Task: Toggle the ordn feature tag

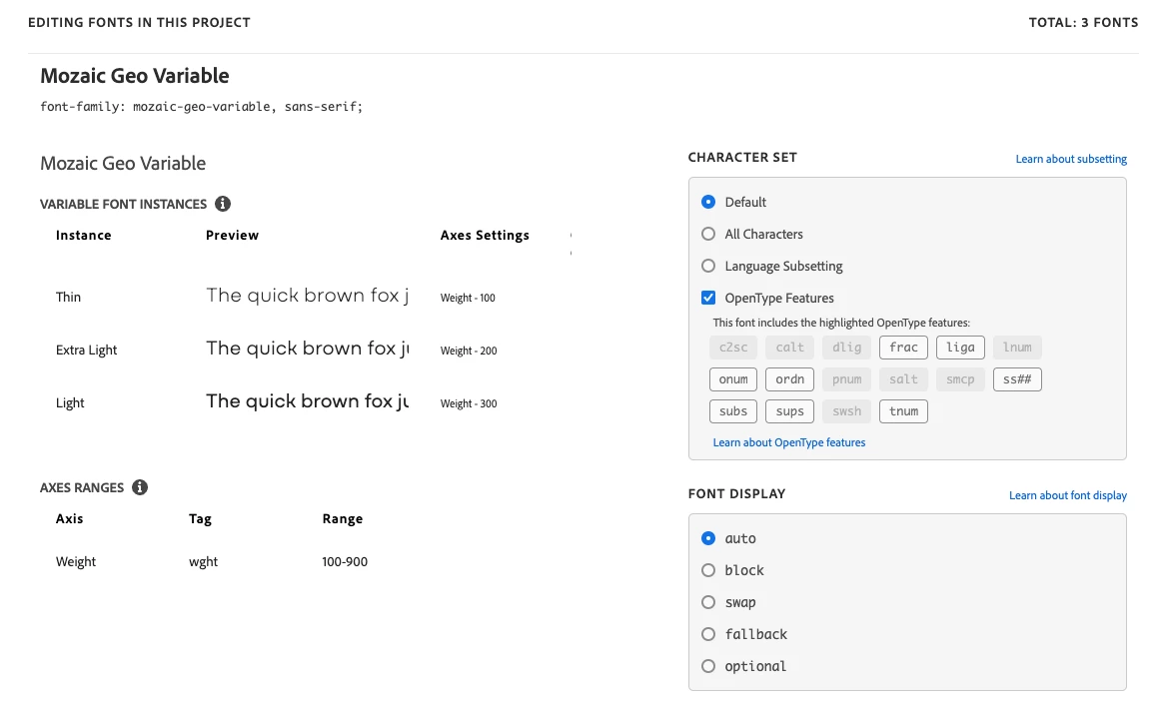Action: coord(789,379)
